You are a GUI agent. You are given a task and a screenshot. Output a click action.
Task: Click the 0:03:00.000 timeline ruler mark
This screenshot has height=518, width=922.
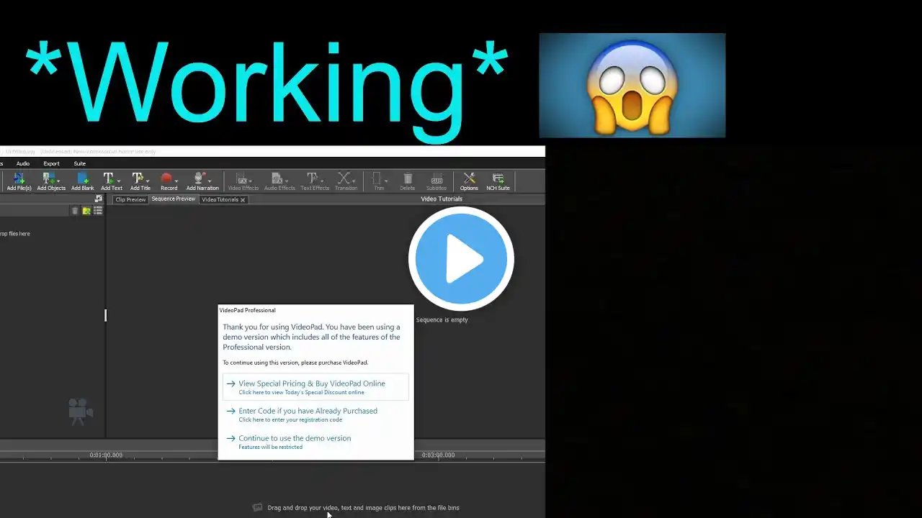click(438, 455)
